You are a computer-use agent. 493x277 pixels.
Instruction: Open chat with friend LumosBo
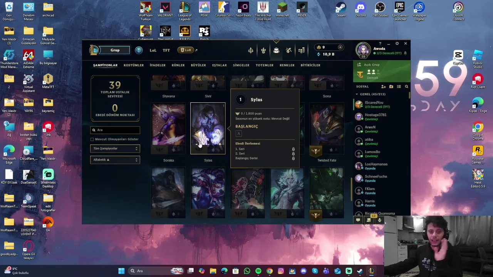(381, 154)
